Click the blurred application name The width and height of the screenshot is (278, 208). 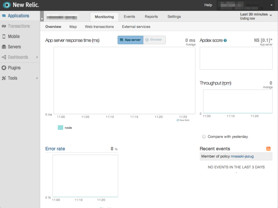(62, 17)
